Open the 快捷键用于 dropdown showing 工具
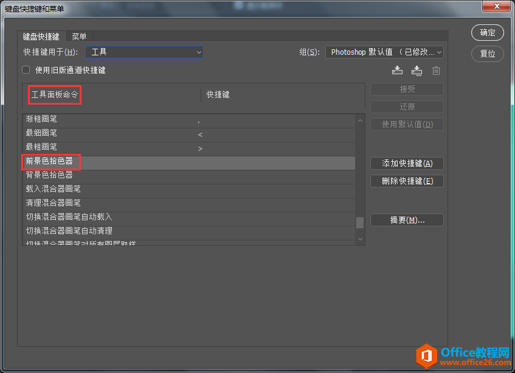The image size is (515, 373). [144, 52]
